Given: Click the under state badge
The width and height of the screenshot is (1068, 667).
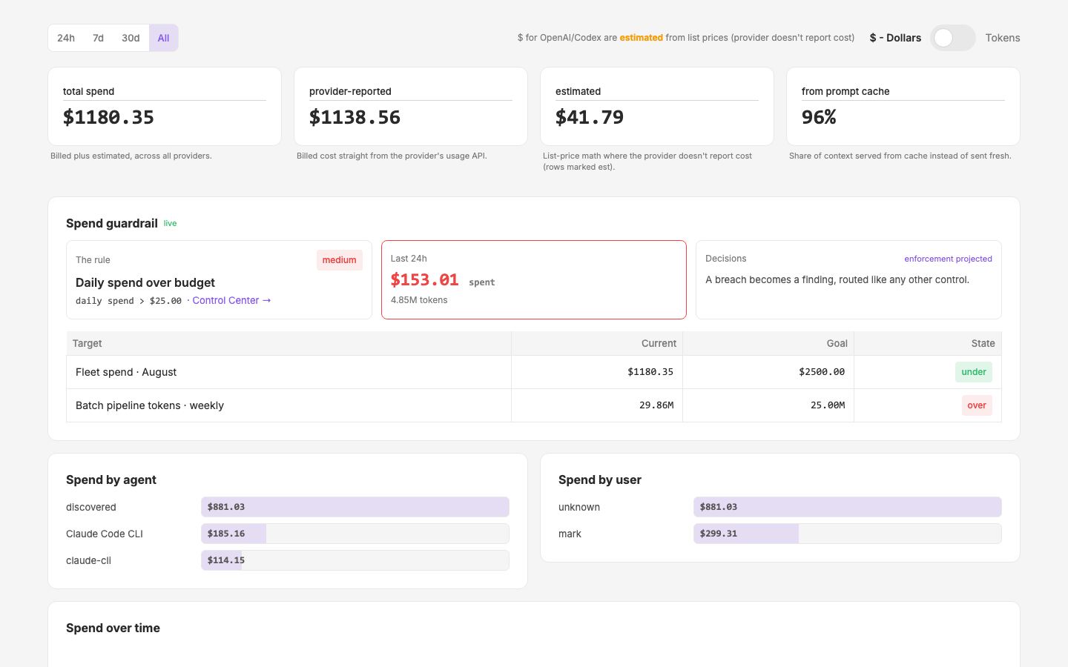Looking at the screenshot, I should point(974,372).
